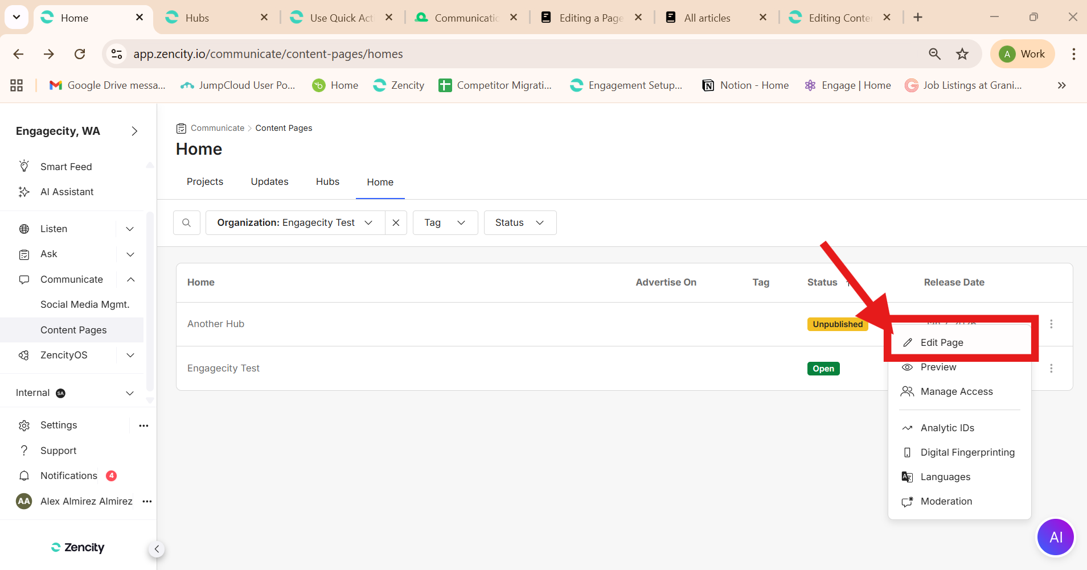
Task: Click three-dot menu for Engagecity Test row
Action: 1051,369
